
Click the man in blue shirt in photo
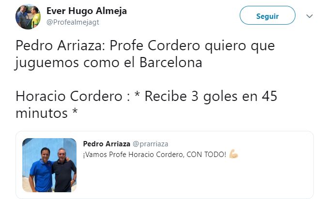[40, 171]
